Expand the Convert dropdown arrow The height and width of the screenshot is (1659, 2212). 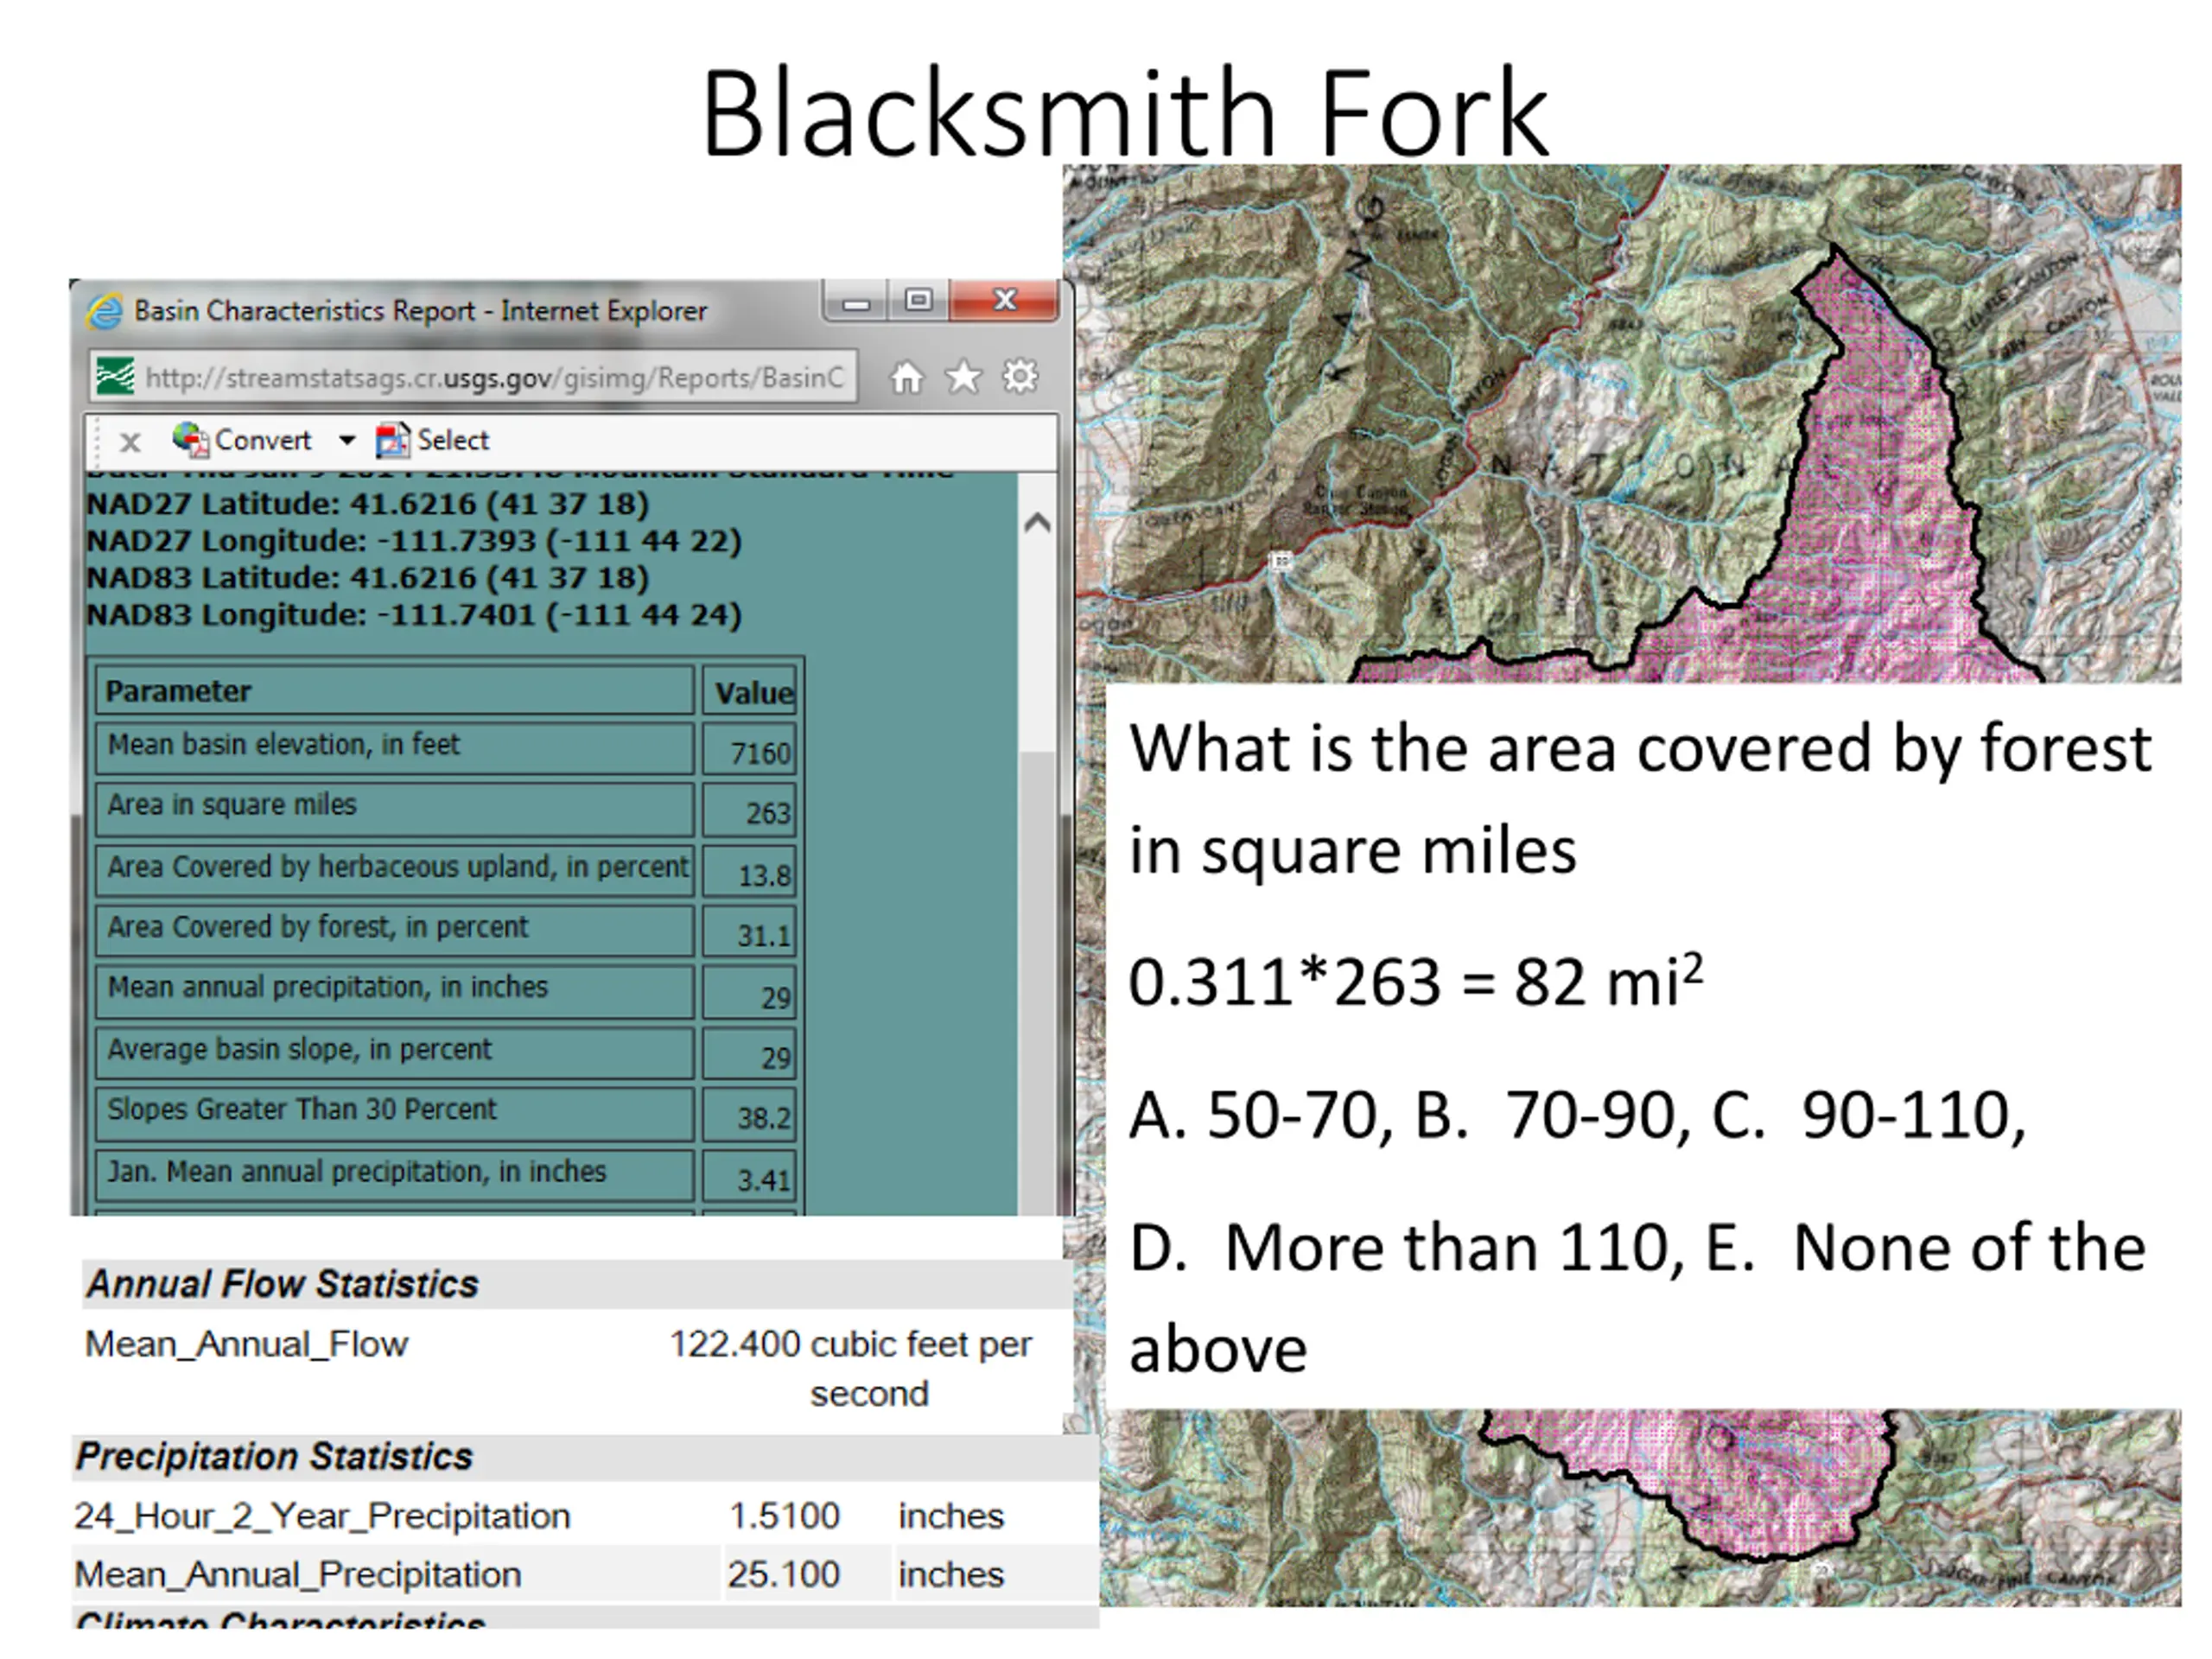(347, 440)
